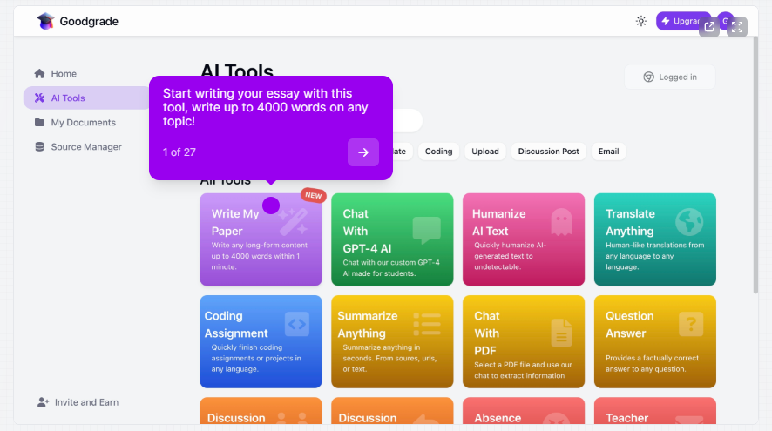Image resolution: width=772 pixels, height=431 pixels.
Task: Click the fullscreen expand icon
Action: [737, 27]
